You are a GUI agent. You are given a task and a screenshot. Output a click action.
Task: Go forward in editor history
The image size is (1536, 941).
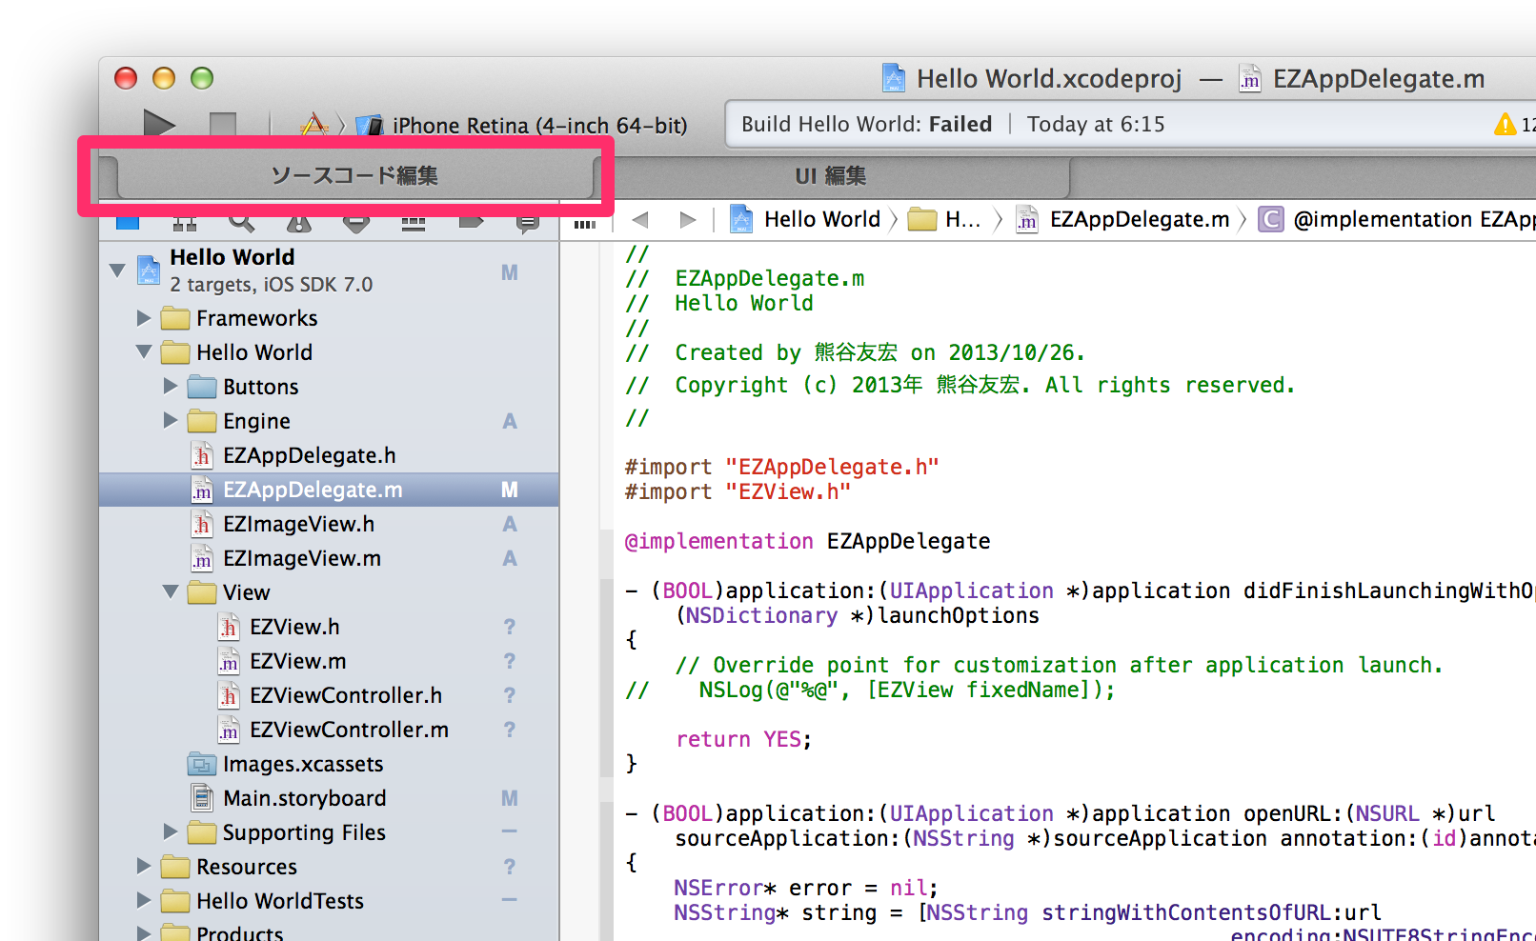688,220
